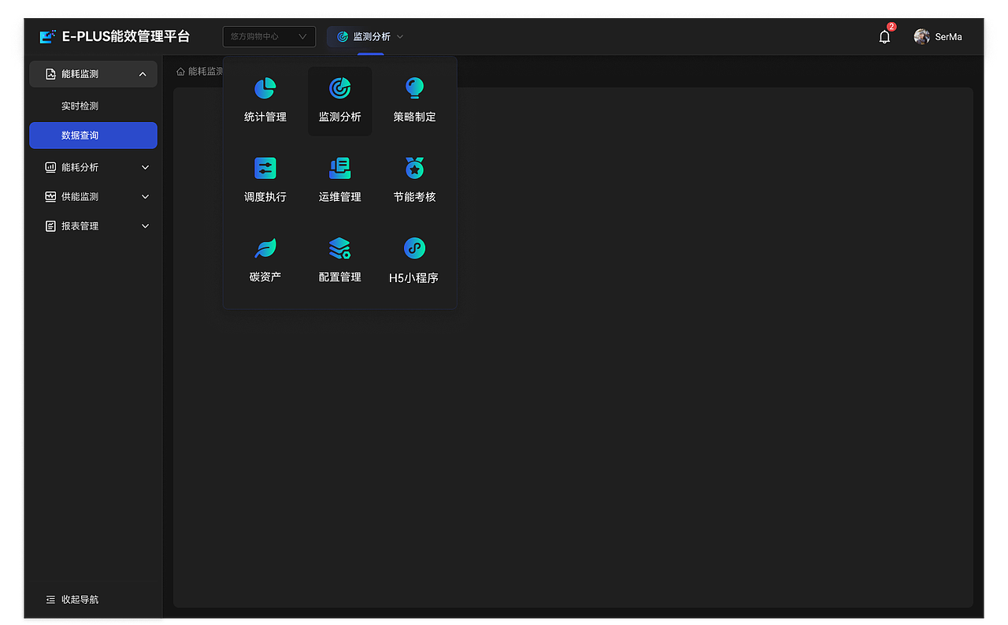Click the 供能监测 menu label

coord(80,196)
